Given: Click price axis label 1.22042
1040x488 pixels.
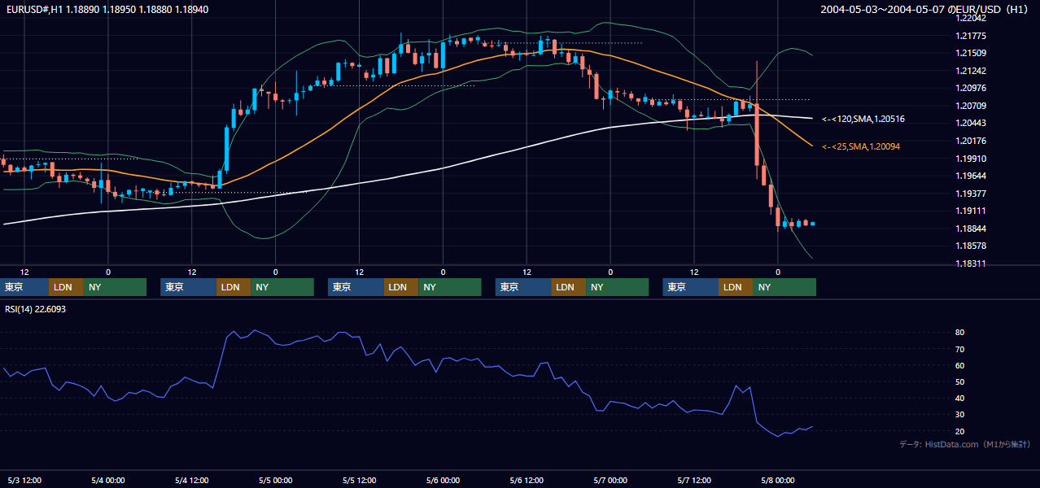Looking at the screenshot, I should [971, 18].
